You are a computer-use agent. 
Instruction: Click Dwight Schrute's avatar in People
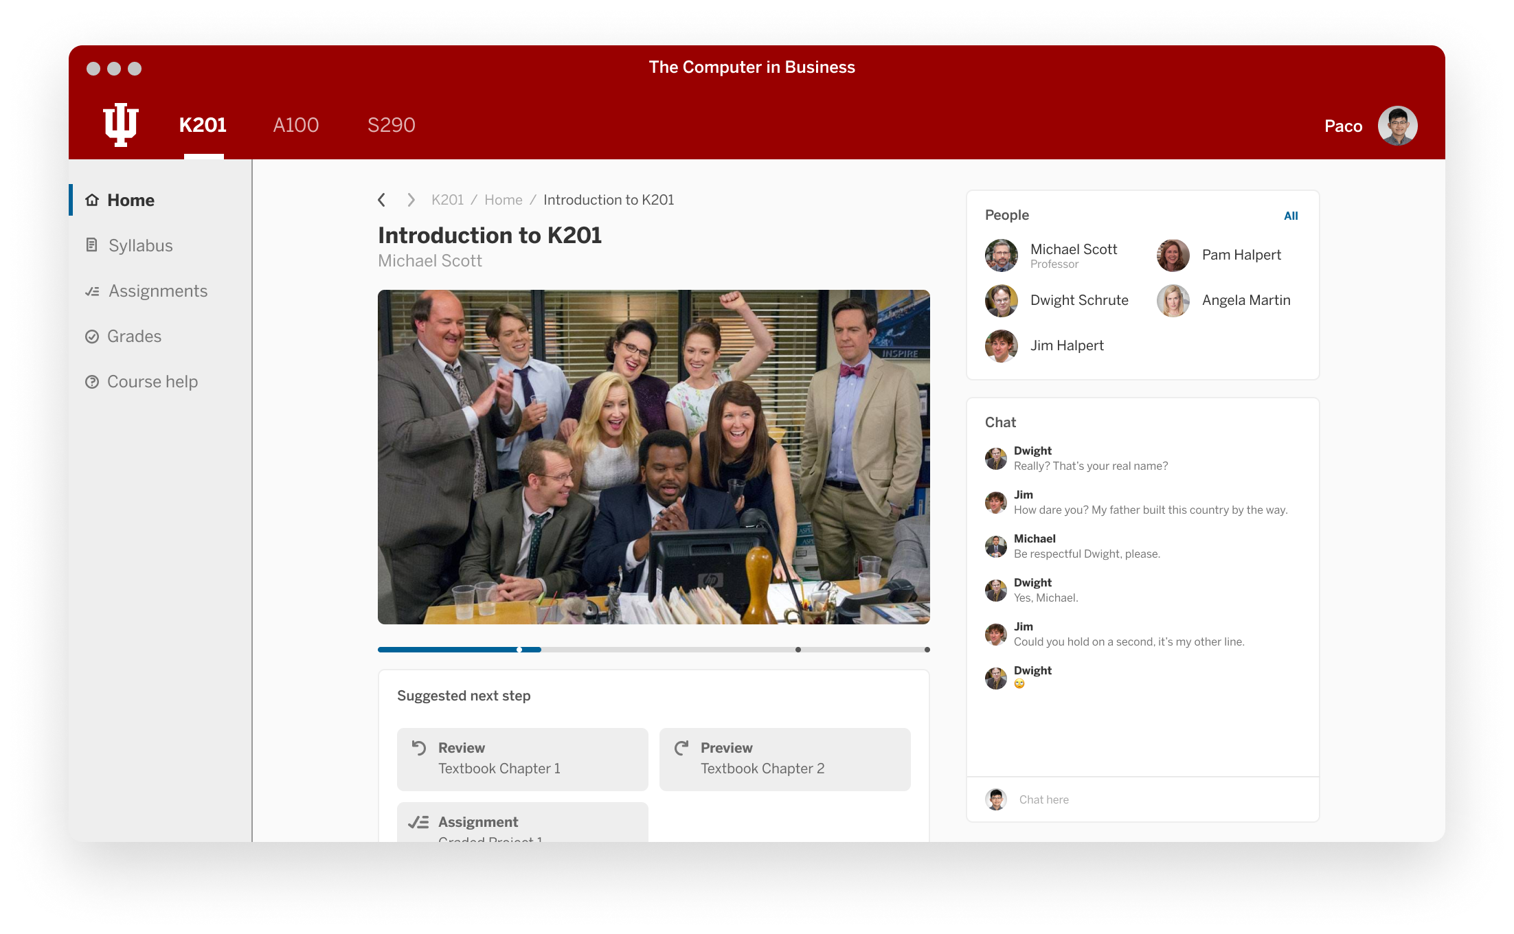tap(1002, 301)
